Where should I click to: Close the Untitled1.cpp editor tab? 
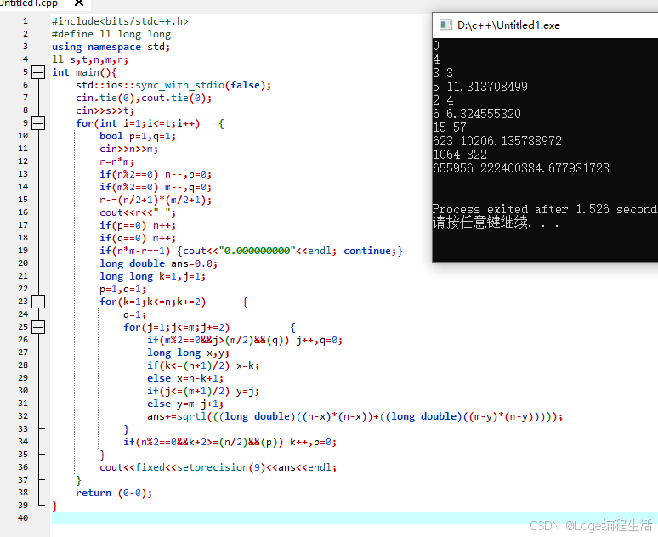coord(78,3)
